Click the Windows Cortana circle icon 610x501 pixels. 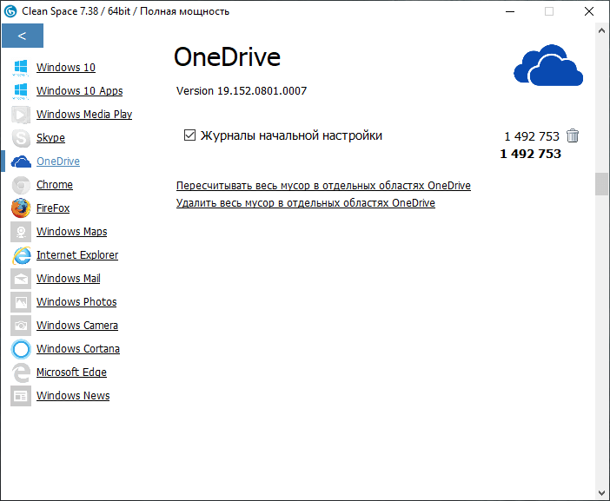(x=21, y=349)
